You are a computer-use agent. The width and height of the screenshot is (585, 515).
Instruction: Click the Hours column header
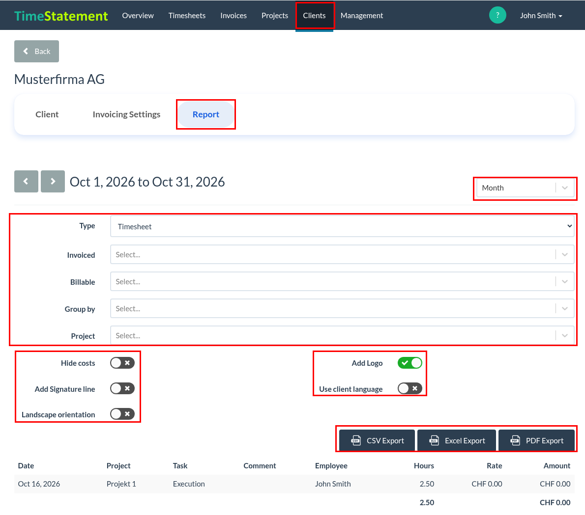pyautogui.click(x=424, y=465)
